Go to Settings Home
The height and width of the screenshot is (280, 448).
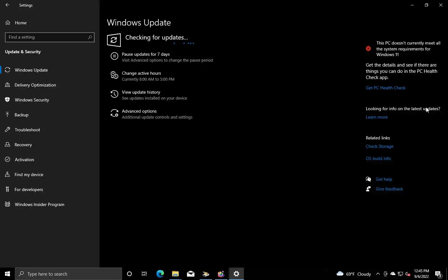21,23
